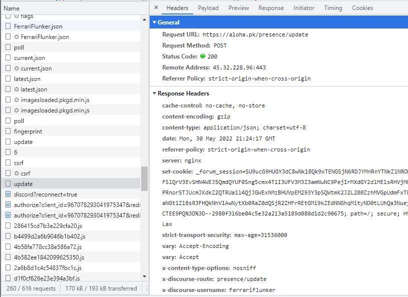Select the discord?reconnect=true request

71,194
